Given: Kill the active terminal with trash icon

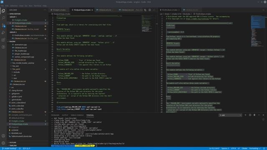Looking at the screenshot, I should [x=254, y=115].
